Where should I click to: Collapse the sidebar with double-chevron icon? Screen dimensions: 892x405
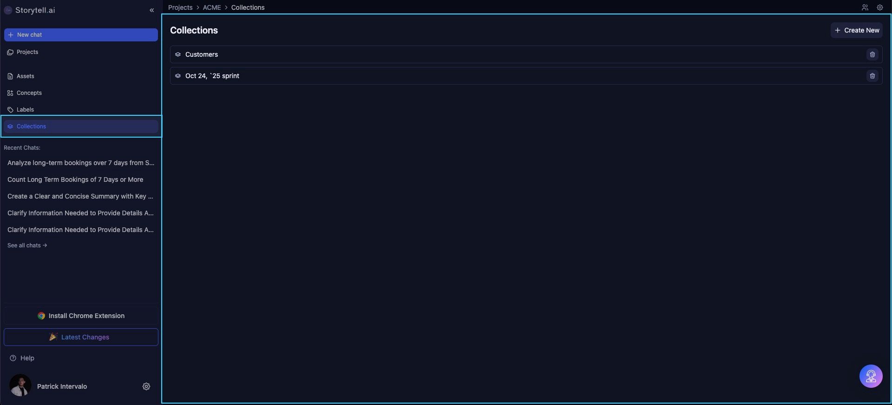[x=151, y=10]
